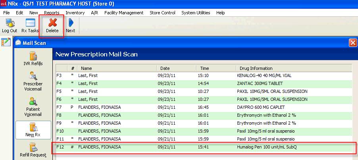Select the F4 ZANTAC 300MG TABLET row
The width and height of the screenshot is (358, 160).
point(204,83)
